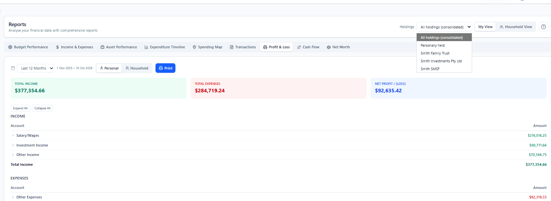Click the Transactions document icon

click(x=231, y=47)
